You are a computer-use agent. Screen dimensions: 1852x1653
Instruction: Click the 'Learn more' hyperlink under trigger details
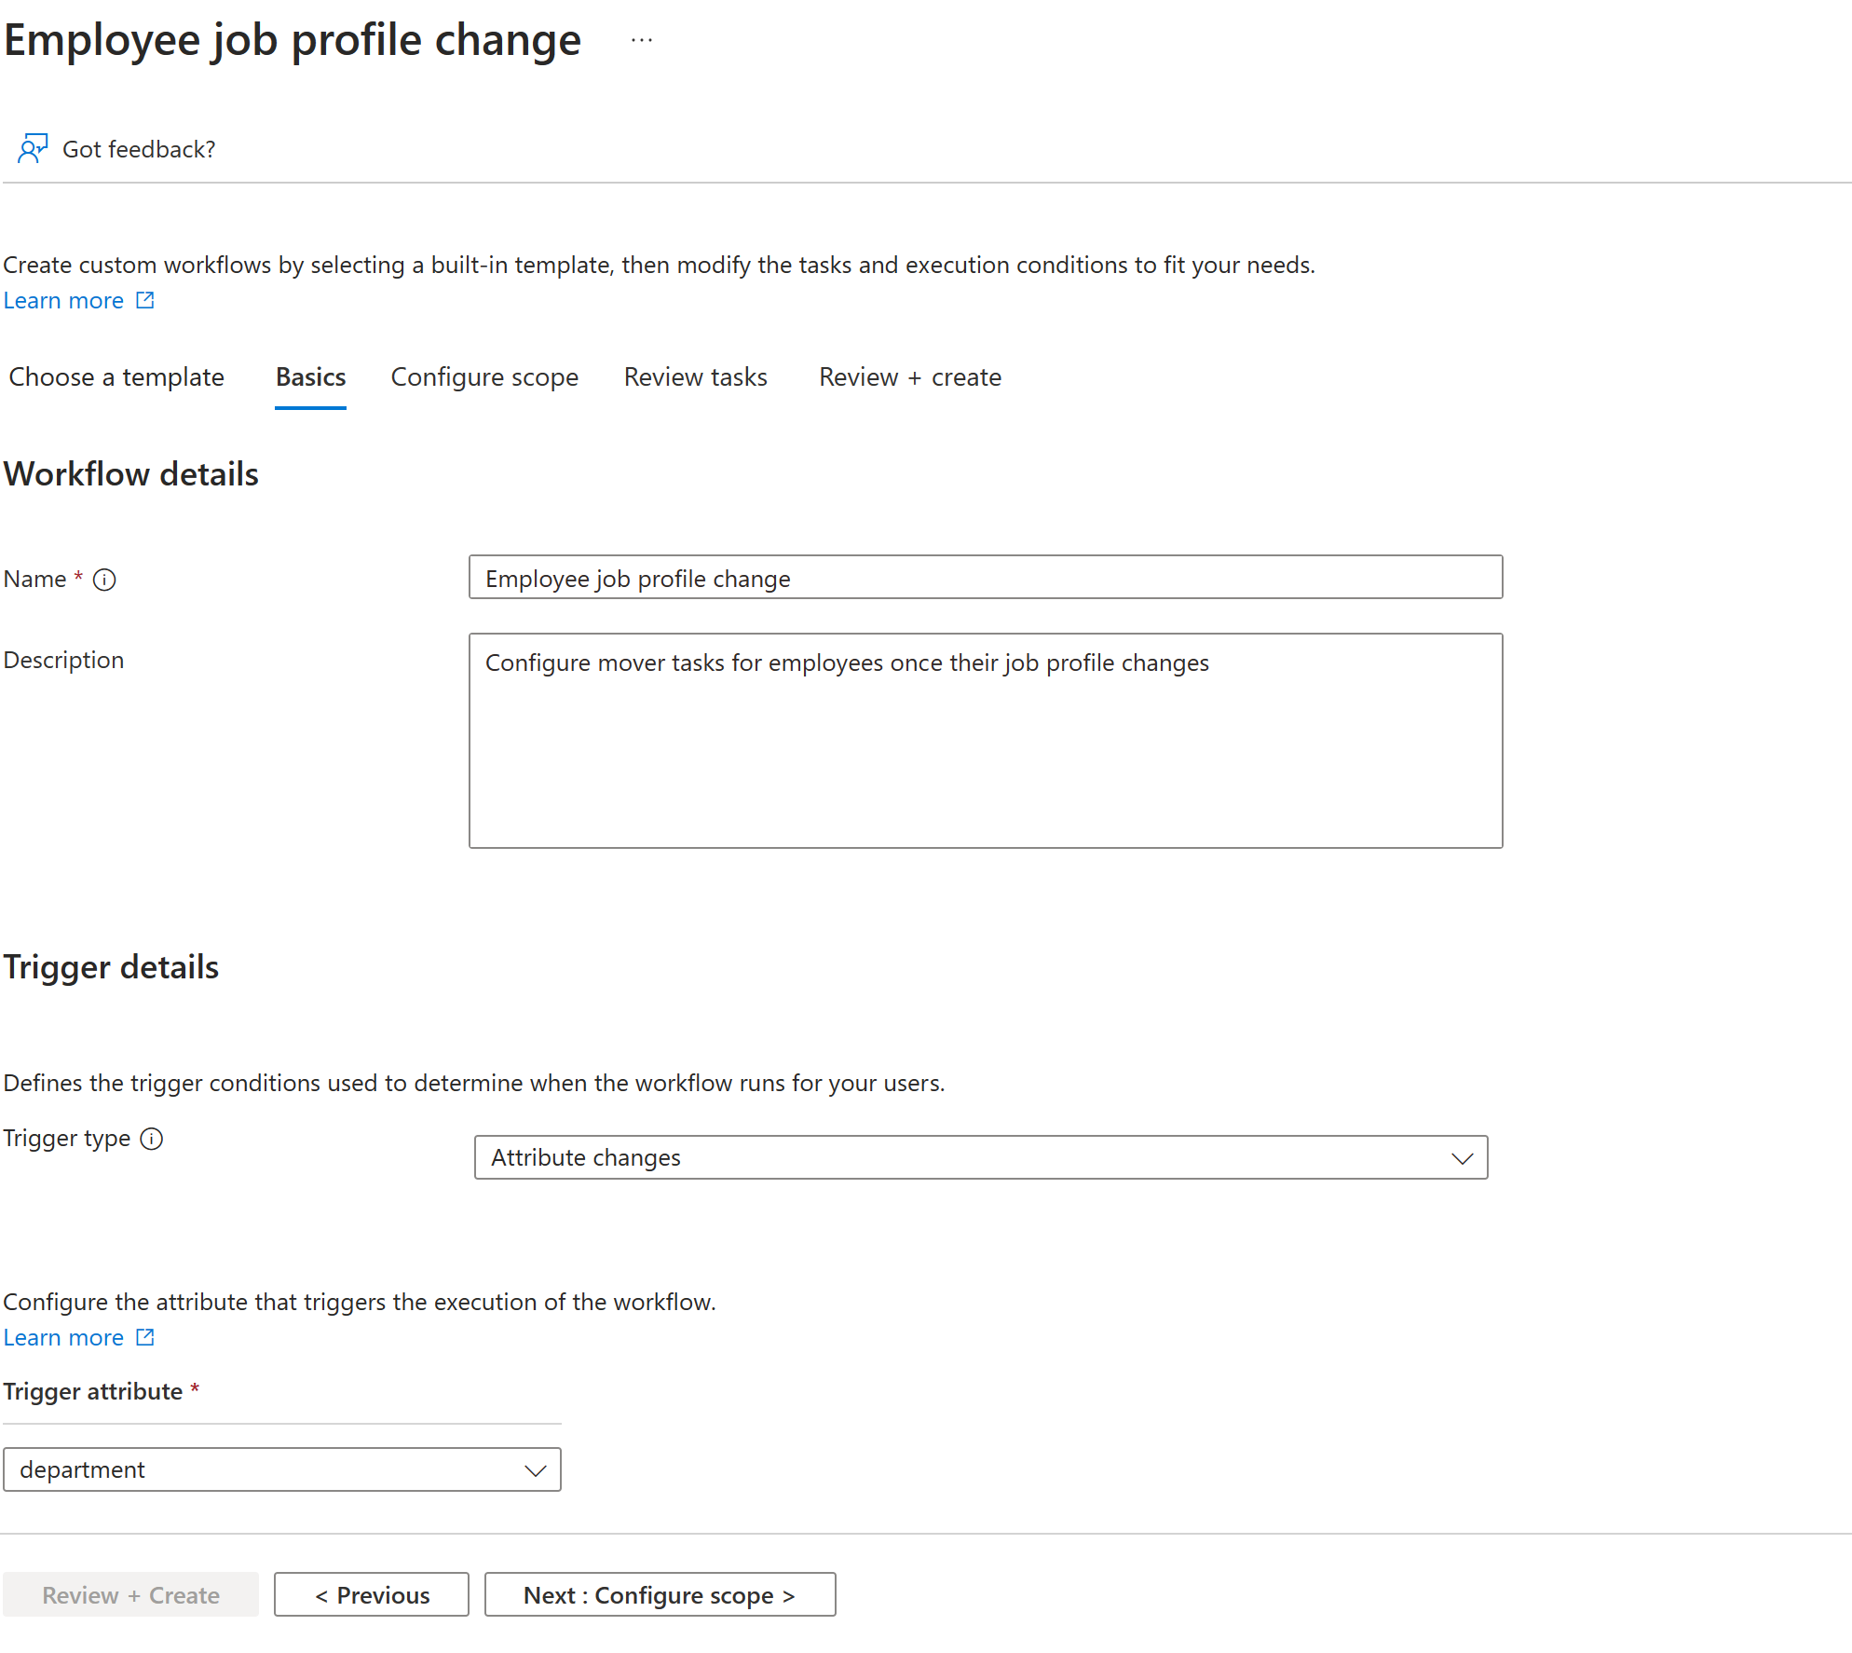(62, 1337)
